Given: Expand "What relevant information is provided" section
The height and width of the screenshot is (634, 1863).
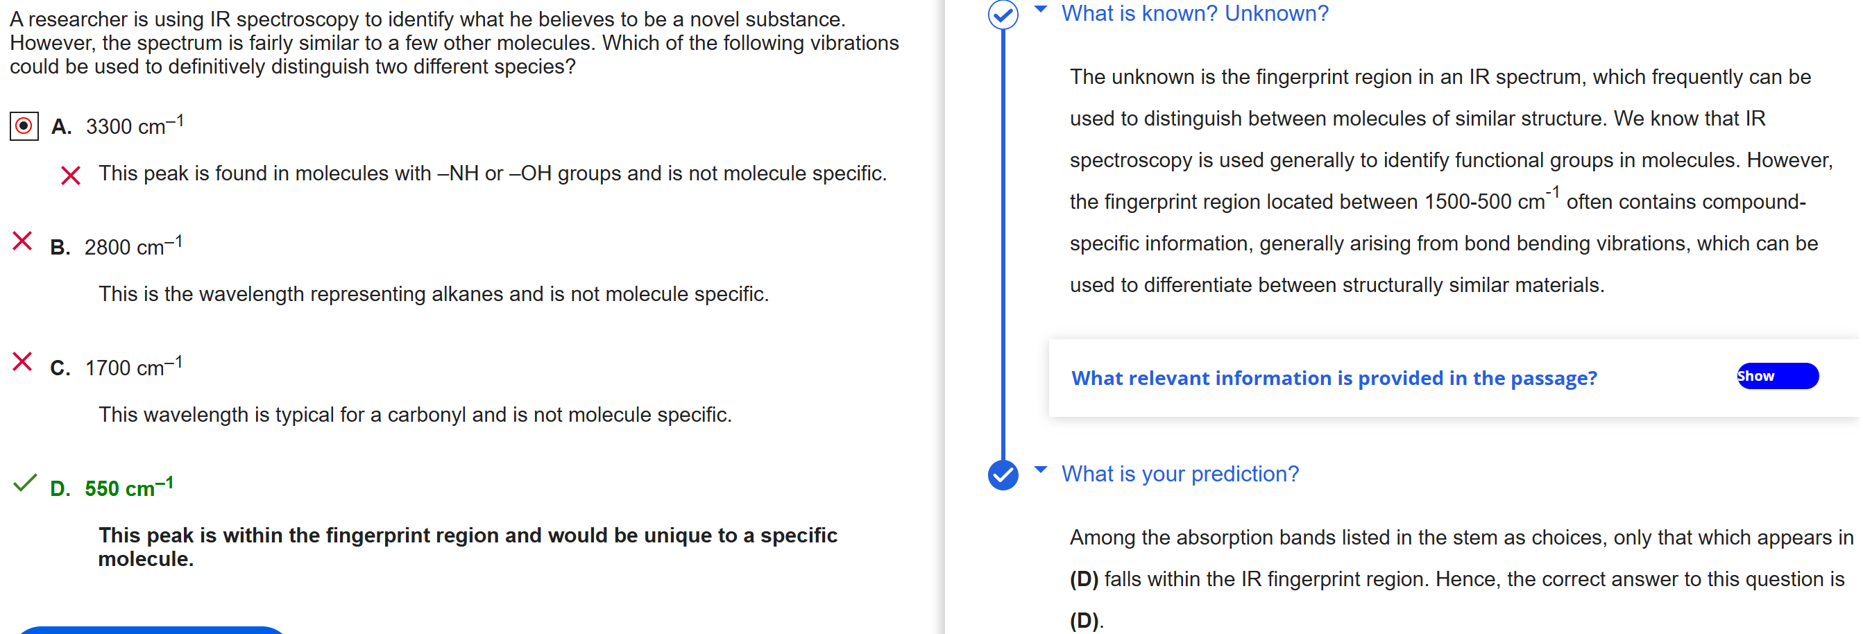Looking at the screenshot, I should click(1334, 378).
